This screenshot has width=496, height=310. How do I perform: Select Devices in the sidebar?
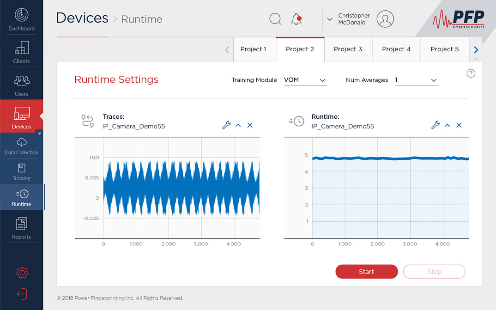pyautogui.click(x=22, y=116)
